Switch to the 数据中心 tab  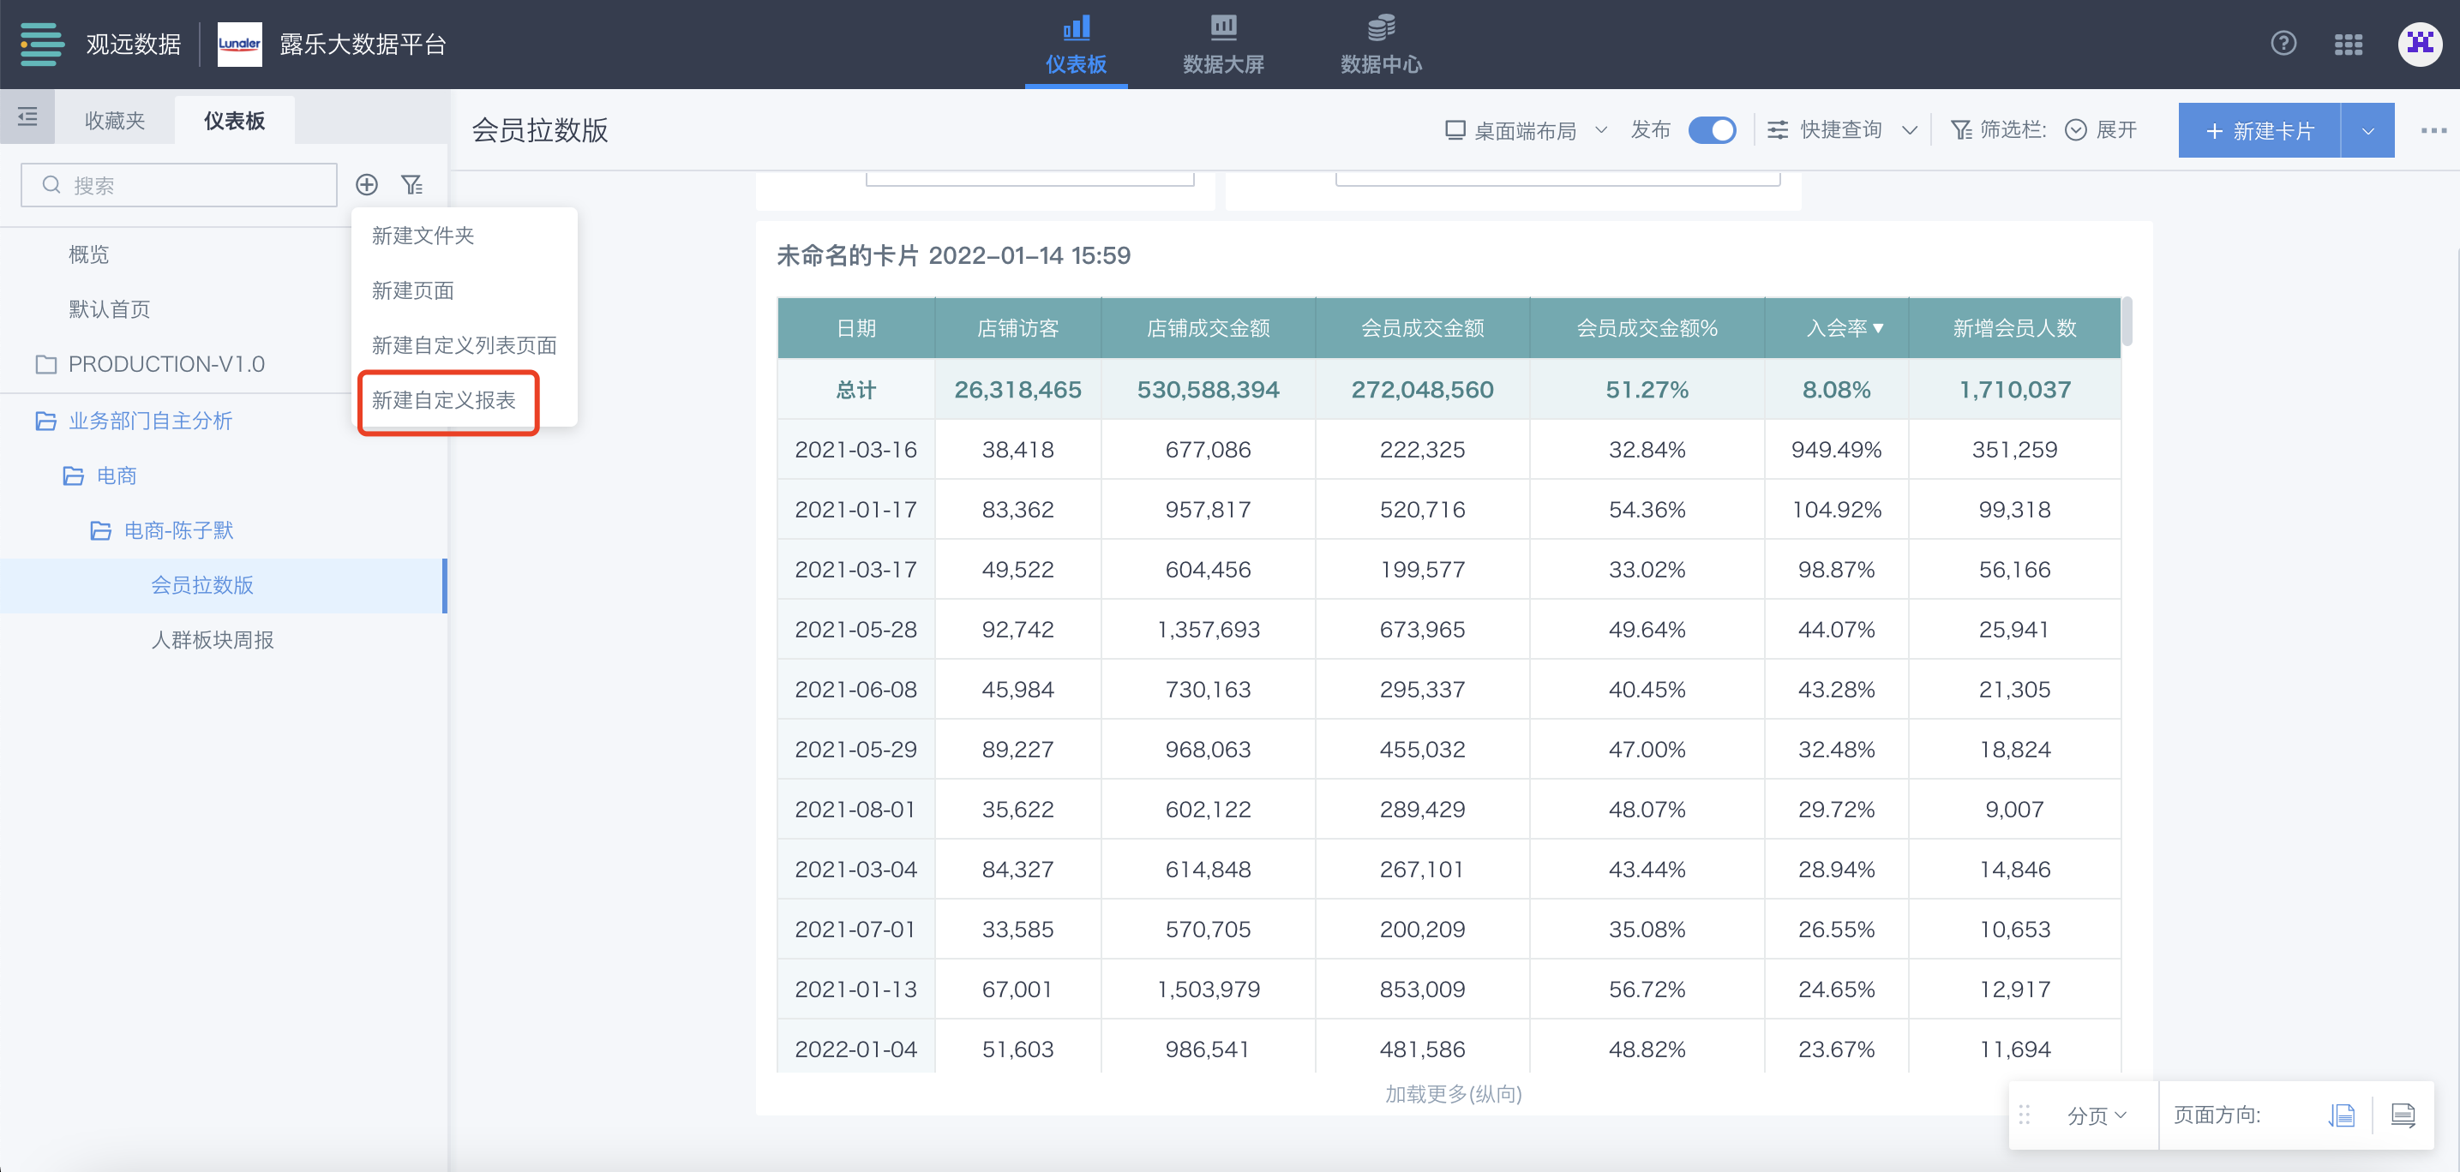pos(1381,44)
